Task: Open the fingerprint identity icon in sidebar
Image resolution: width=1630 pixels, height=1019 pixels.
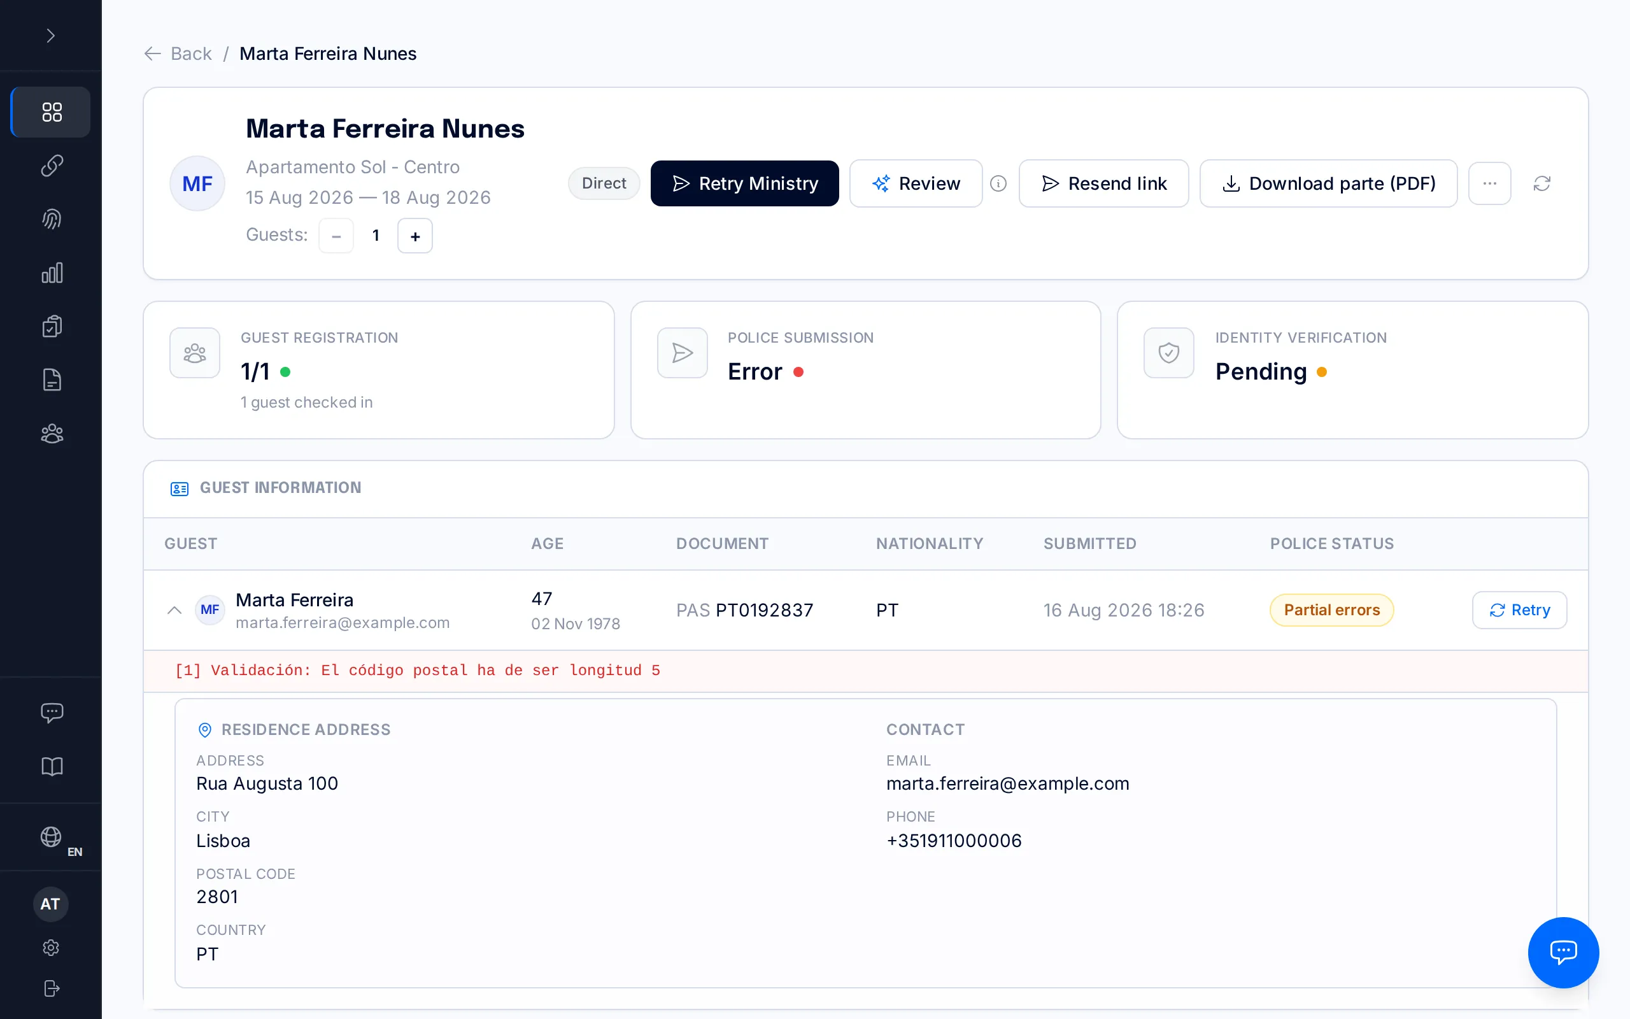Action: point(52,219)
